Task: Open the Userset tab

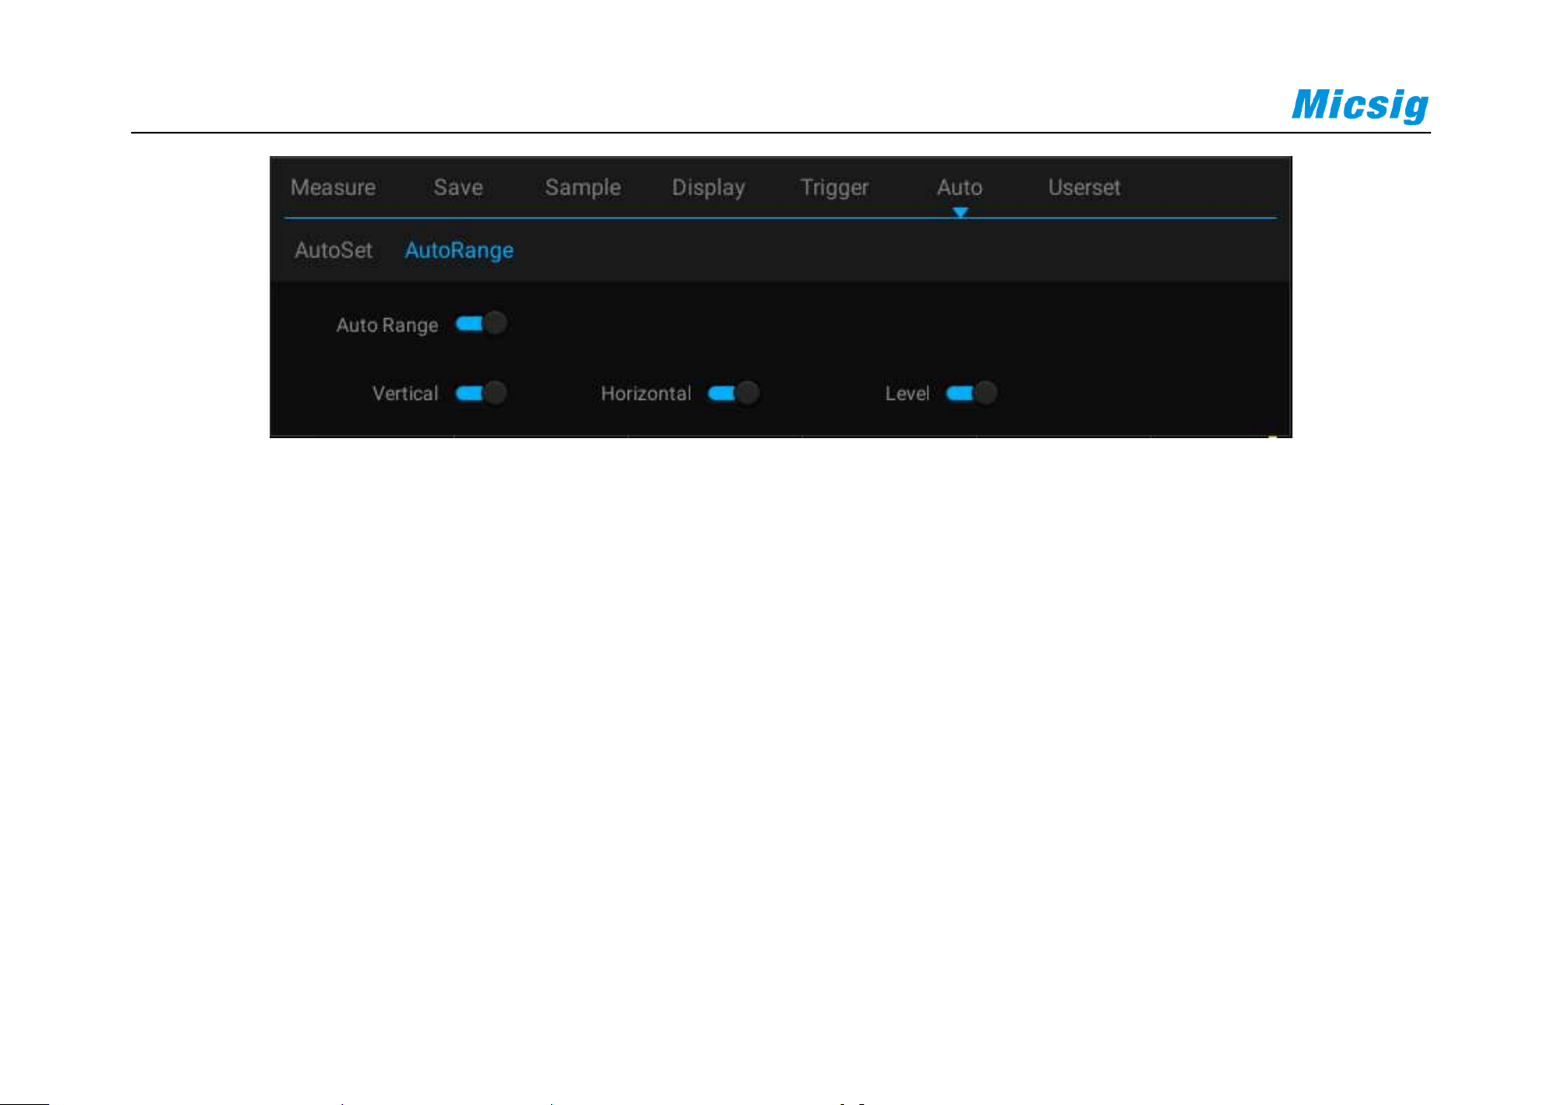Action: point(1084,188)
